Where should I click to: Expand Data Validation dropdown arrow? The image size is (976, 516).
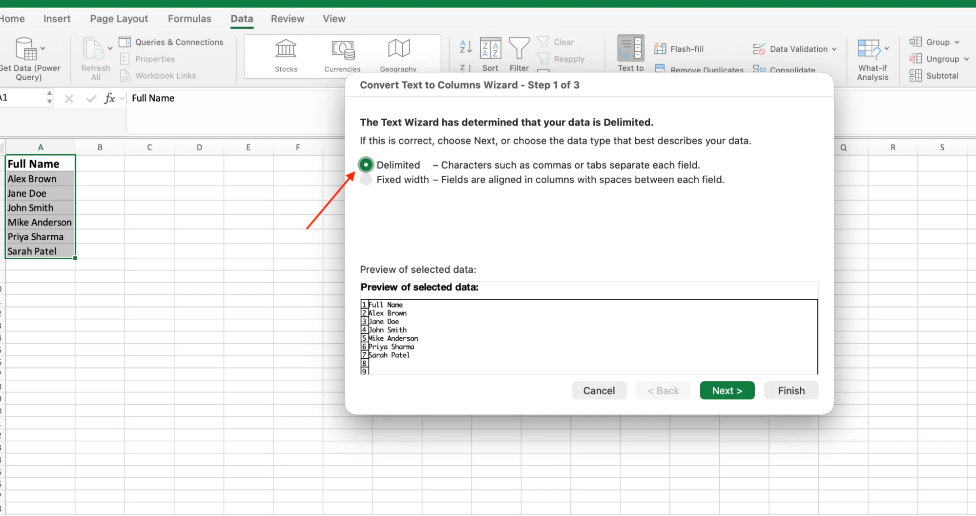pos(834,49)
